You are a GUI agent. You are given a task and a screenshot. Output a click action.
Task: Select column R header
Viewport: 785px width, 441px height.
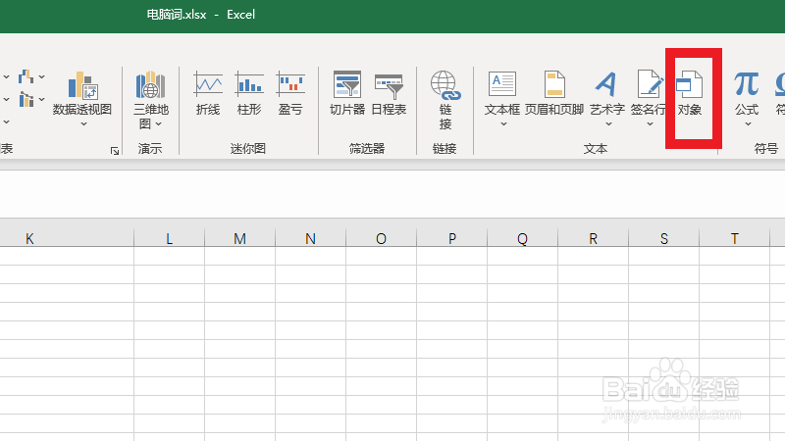593,238
